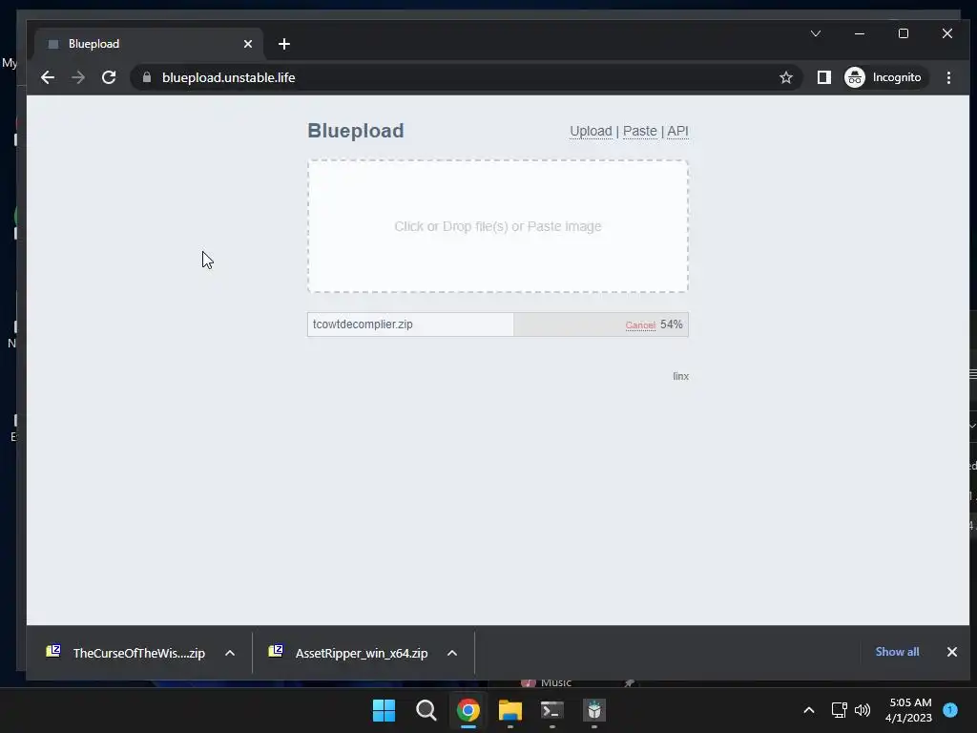Show all downloads

(x=897, y=651)
